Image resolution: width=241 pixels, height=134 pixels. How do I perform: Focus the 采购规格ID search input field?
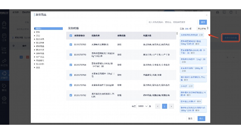[172, 22]
